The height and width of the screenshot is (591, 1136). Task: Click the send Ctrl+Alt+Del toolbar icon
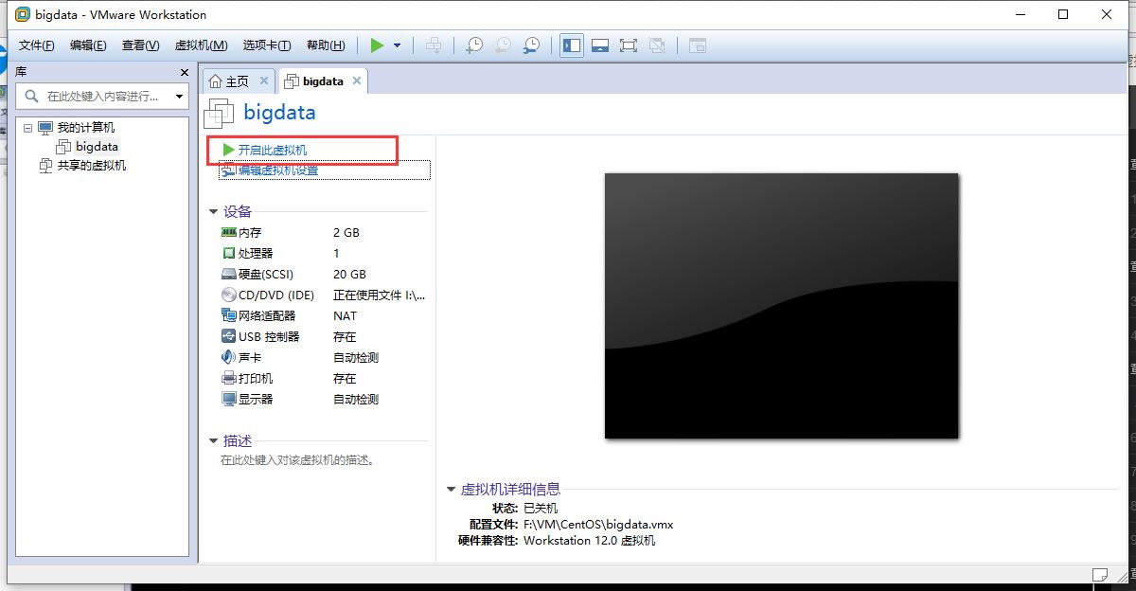(x=434, y=45)
